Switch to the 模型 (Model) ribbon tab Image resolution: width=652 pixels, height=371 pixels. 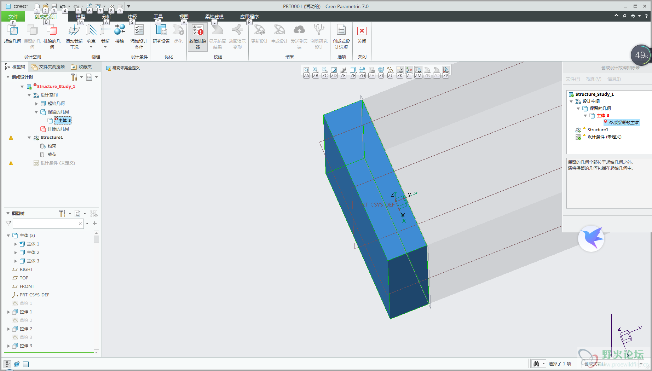[81, 17]
